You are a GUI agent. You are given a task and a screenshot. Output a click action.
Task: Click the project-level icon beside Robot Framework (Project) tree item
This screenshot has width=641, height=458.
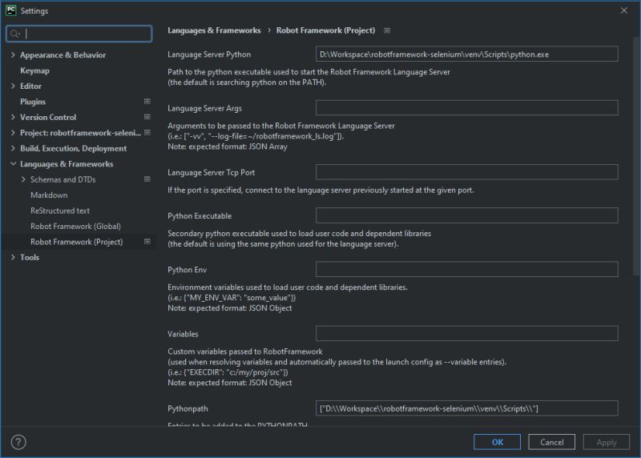[147, 242]
